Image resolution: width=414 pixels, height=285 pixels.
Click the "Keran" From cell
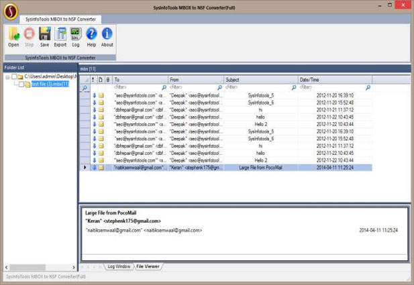tap(196, 167)
